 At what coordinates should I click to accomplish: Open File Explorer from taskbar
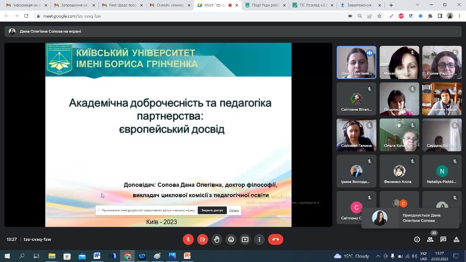point(52,256)
